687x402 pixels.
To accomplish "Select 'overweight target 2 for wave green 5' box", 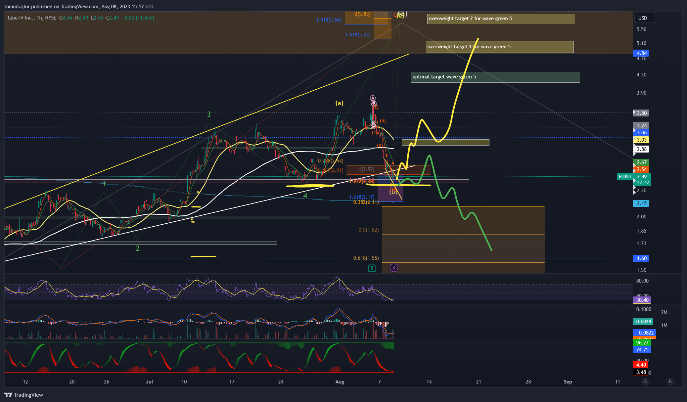I will 501,19.
